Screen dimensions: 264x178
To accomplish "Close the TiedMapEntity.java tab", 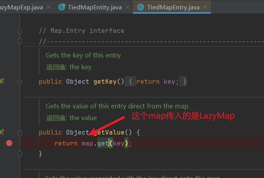I will point(128,7).
